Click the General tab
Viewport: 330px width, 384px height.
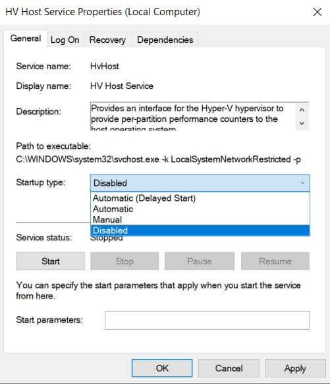tap(26, 38)
